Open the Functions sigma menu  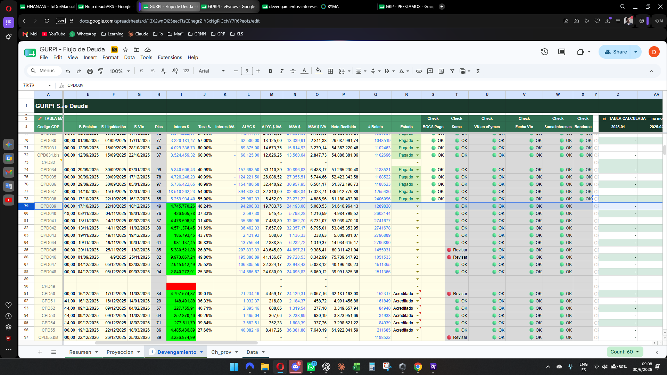pyautogui.click(x=478, y=71)
